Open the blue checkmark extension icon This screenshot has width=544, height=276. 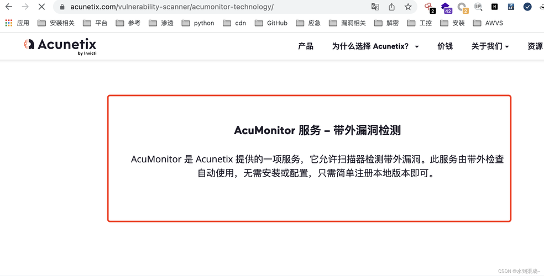pyautogui.click(x=527, y=7)
